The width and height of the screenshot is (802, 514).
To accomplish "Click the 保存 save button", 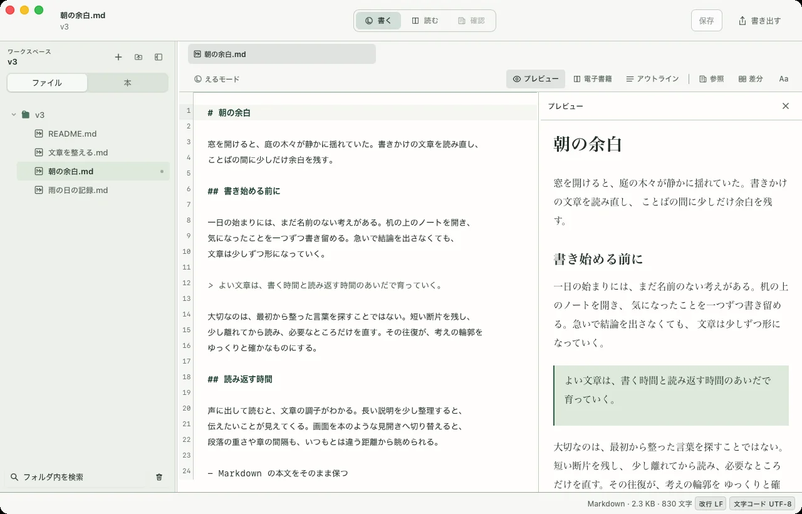I will [707, 21].
